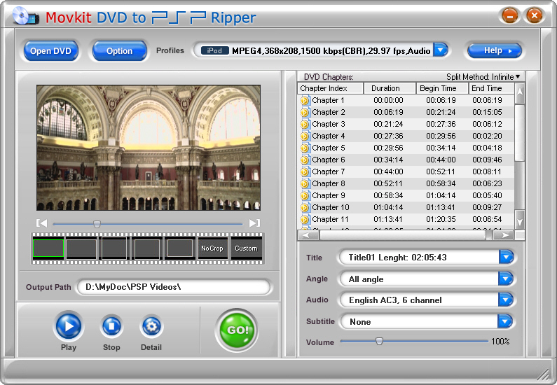The width and height of the screenshot is (557, 385).
Task: Click the Stop button icon
Action: pyautogui.click(x=111, y=325)
